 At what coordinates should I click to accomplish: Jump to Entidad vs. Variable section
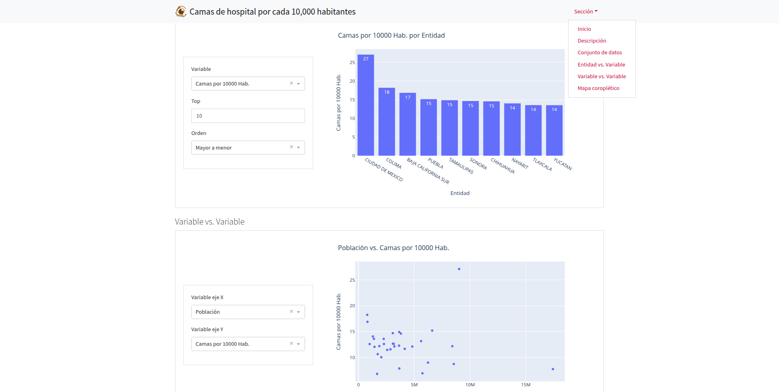[601, 65]
